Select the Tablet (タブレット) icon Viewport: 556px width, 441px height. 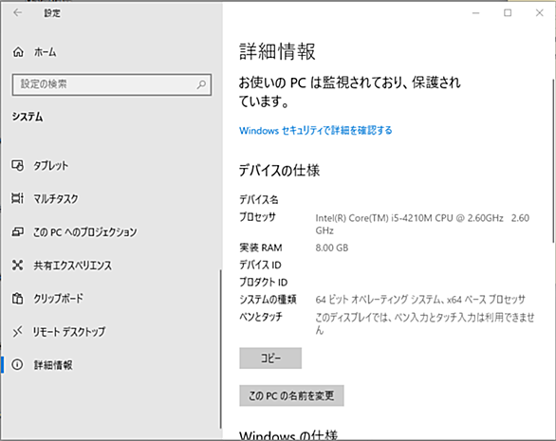click(x=17, y=165)
